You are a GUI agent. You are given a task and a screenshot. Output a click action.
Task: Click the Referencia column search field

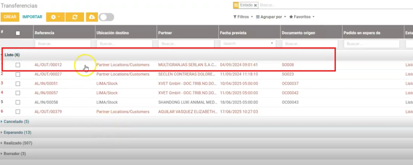(63, 44)
